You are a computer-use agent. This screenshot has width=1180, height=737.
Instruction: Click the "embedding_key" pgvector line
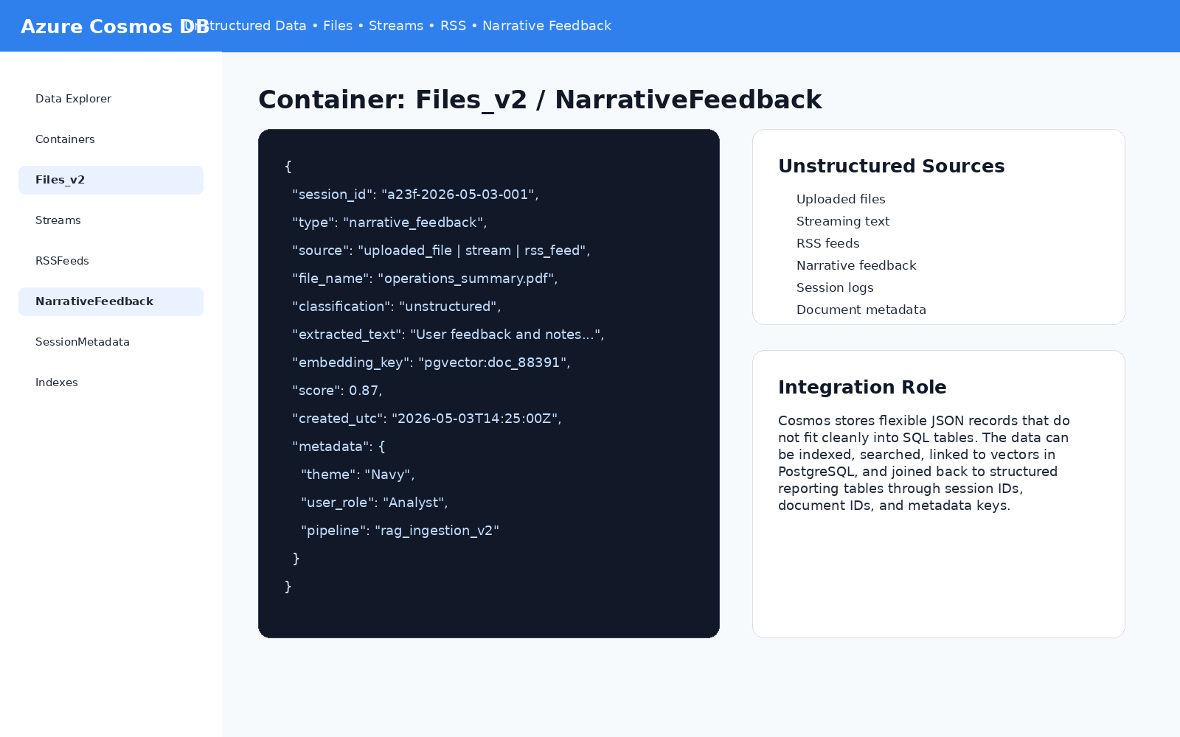click(x=431, y=363)
